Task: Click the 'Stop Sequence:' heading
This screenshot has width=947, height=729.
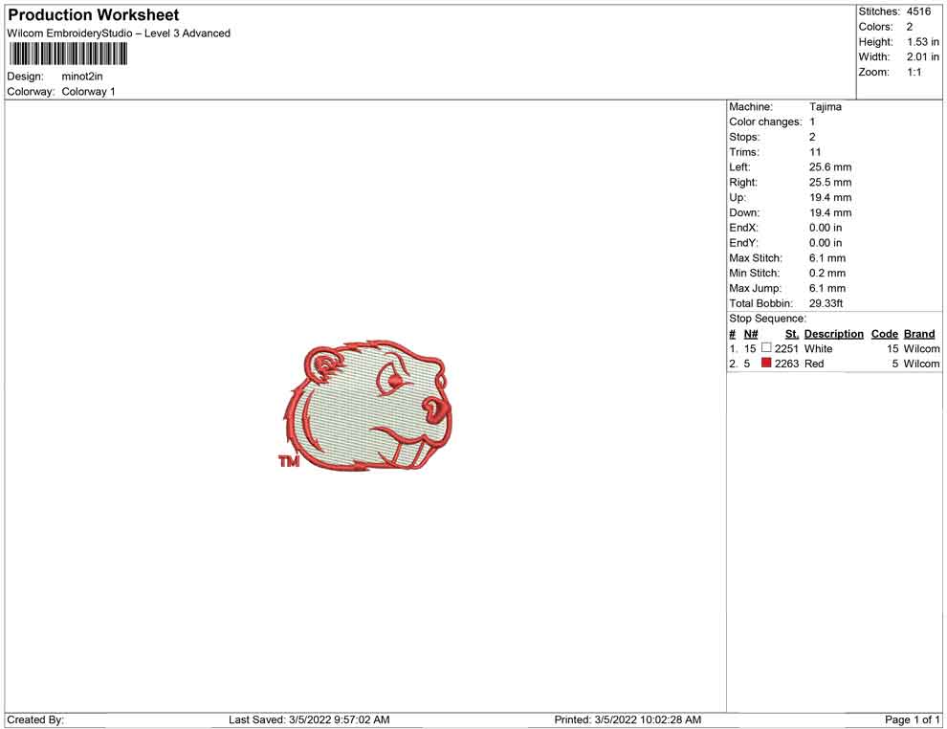Action: (x=767, y=319)
